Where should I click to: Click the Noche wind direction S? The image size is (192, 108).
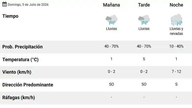coord(176,84)
